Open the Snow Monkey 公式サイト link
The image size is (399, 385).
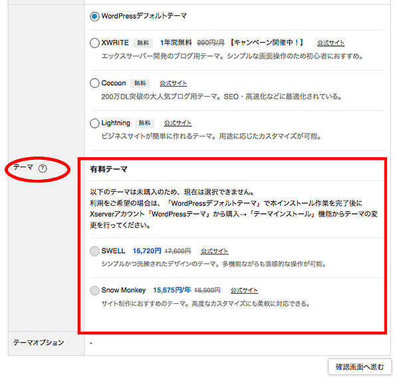coord(244,290)
